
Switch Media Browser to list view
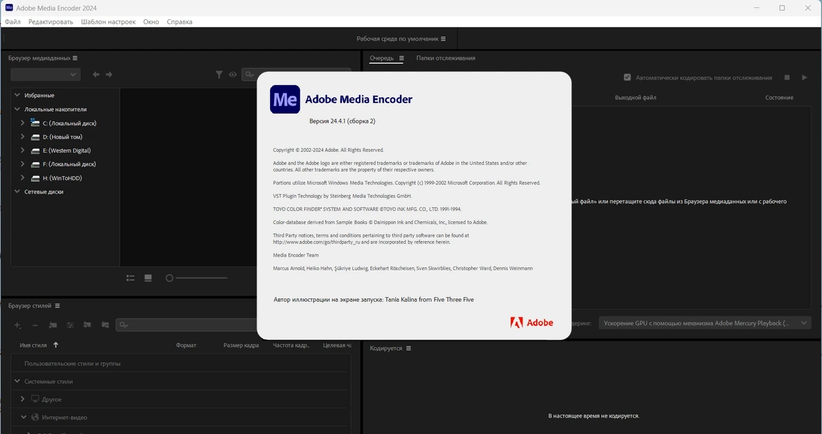[x=131, y=278]
